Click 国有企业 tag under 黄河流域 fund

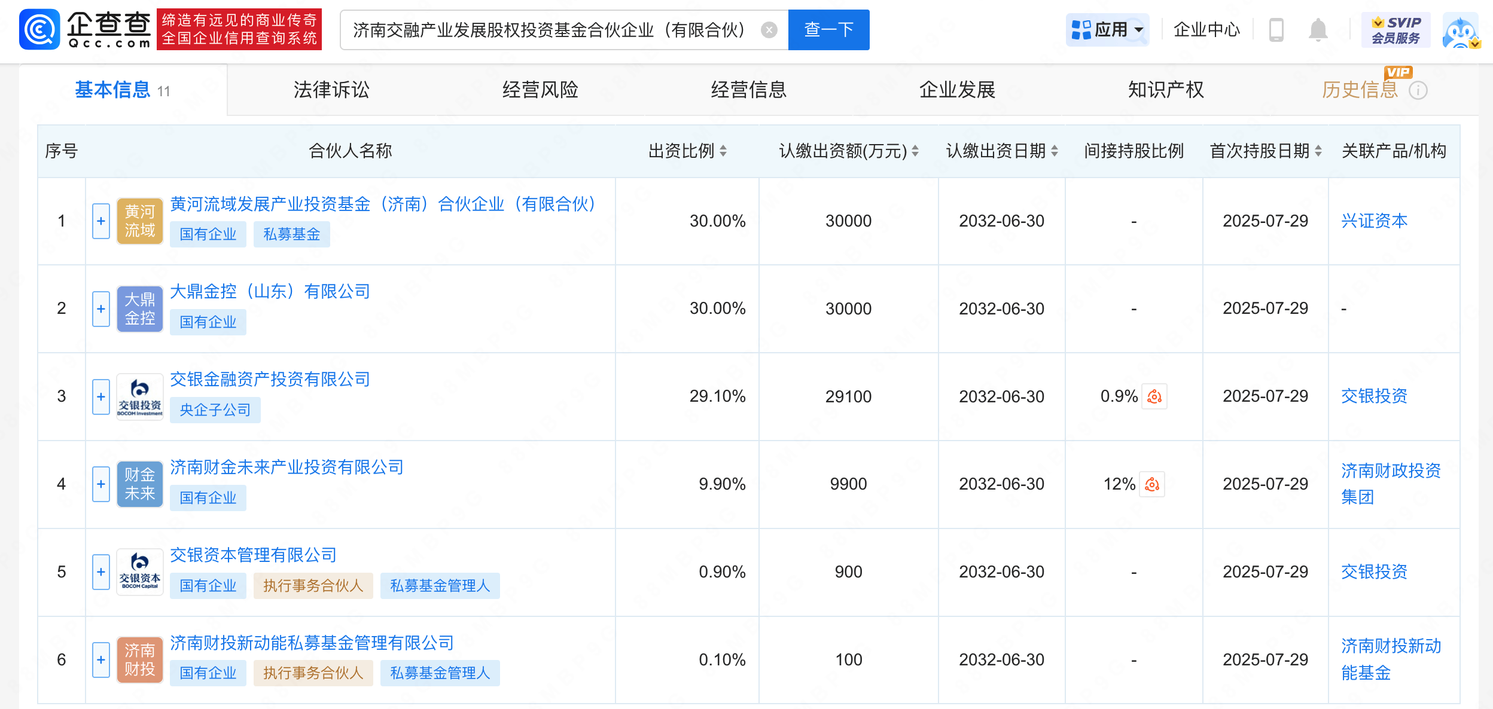208,234
